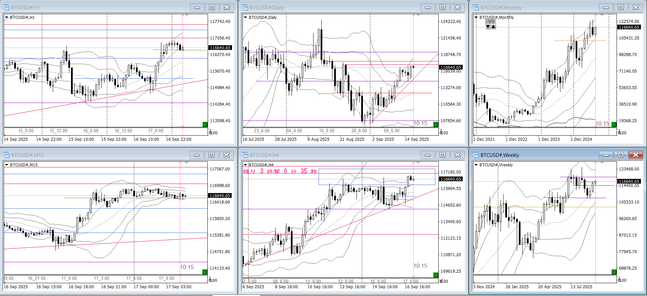The image size is (647, 296).
Task: Click the 116640.65 price label on M15 chart
Action: pyautogui.click(x=220, y=196)
